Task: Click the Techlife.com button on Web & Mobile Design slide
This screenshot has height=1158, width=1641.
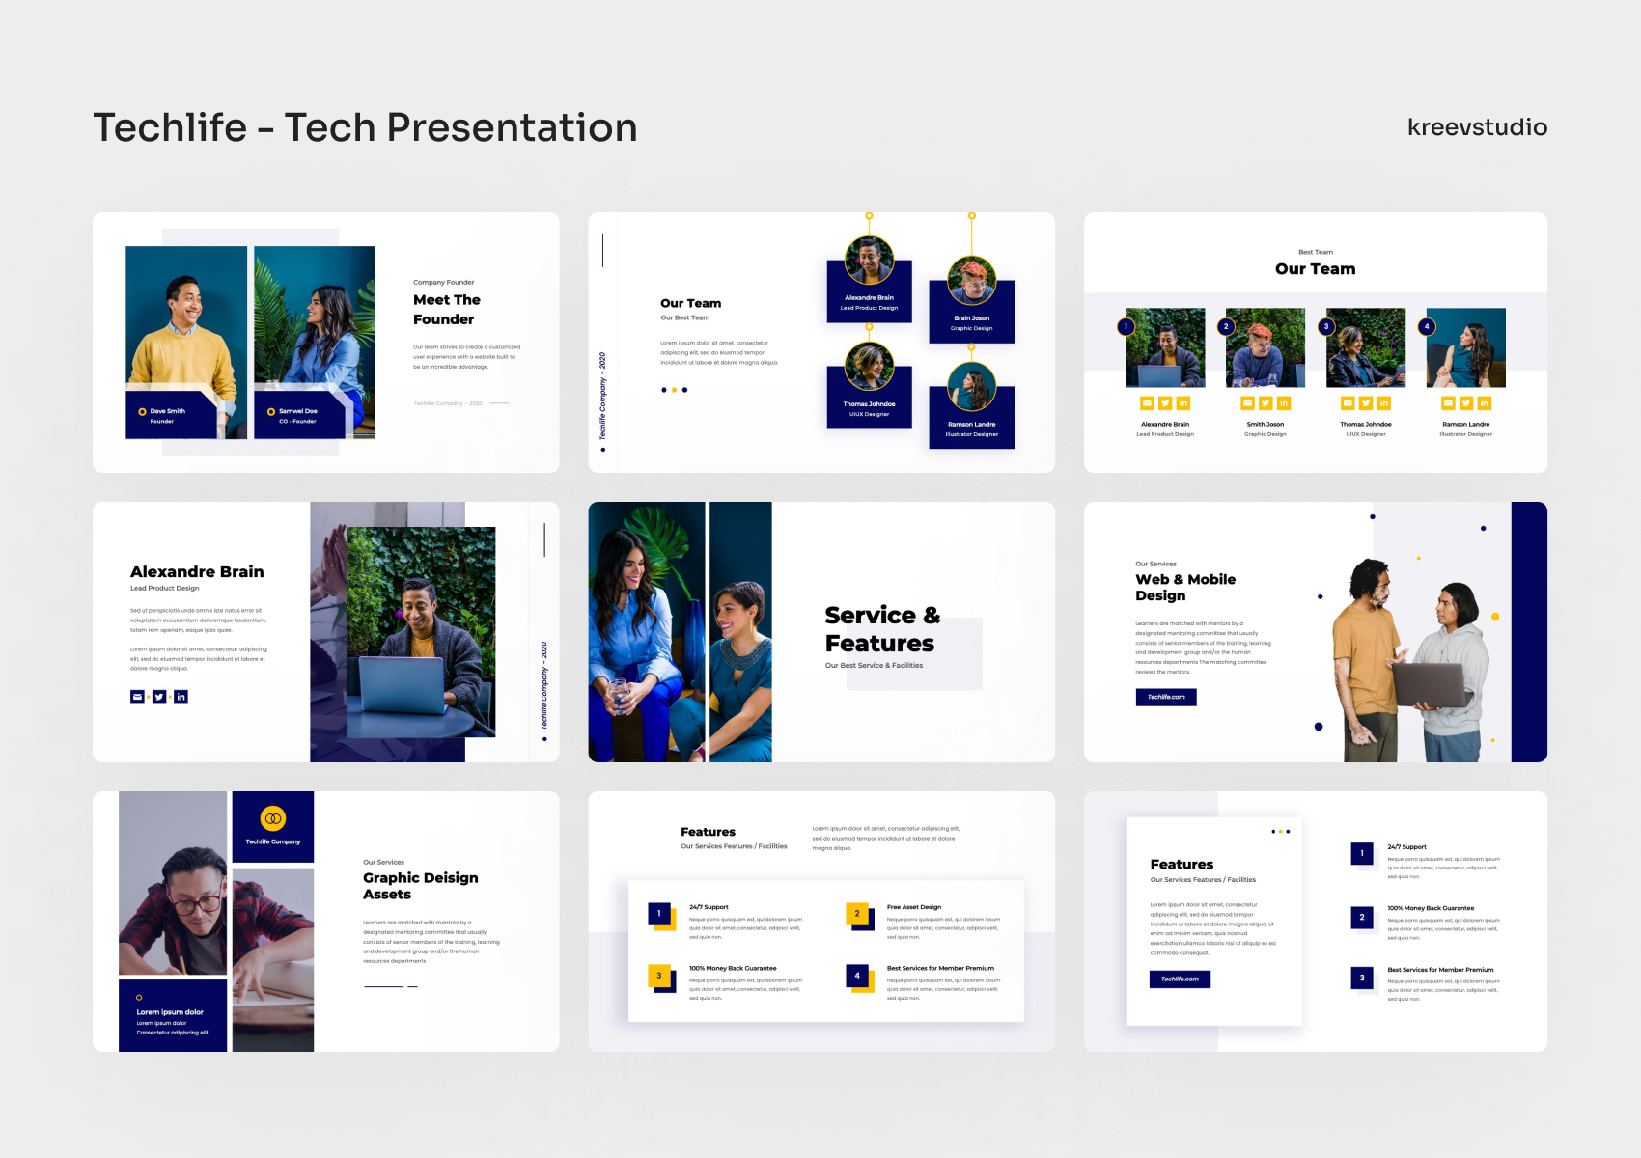Action: pyautogui.click(x=1166, y=697)
